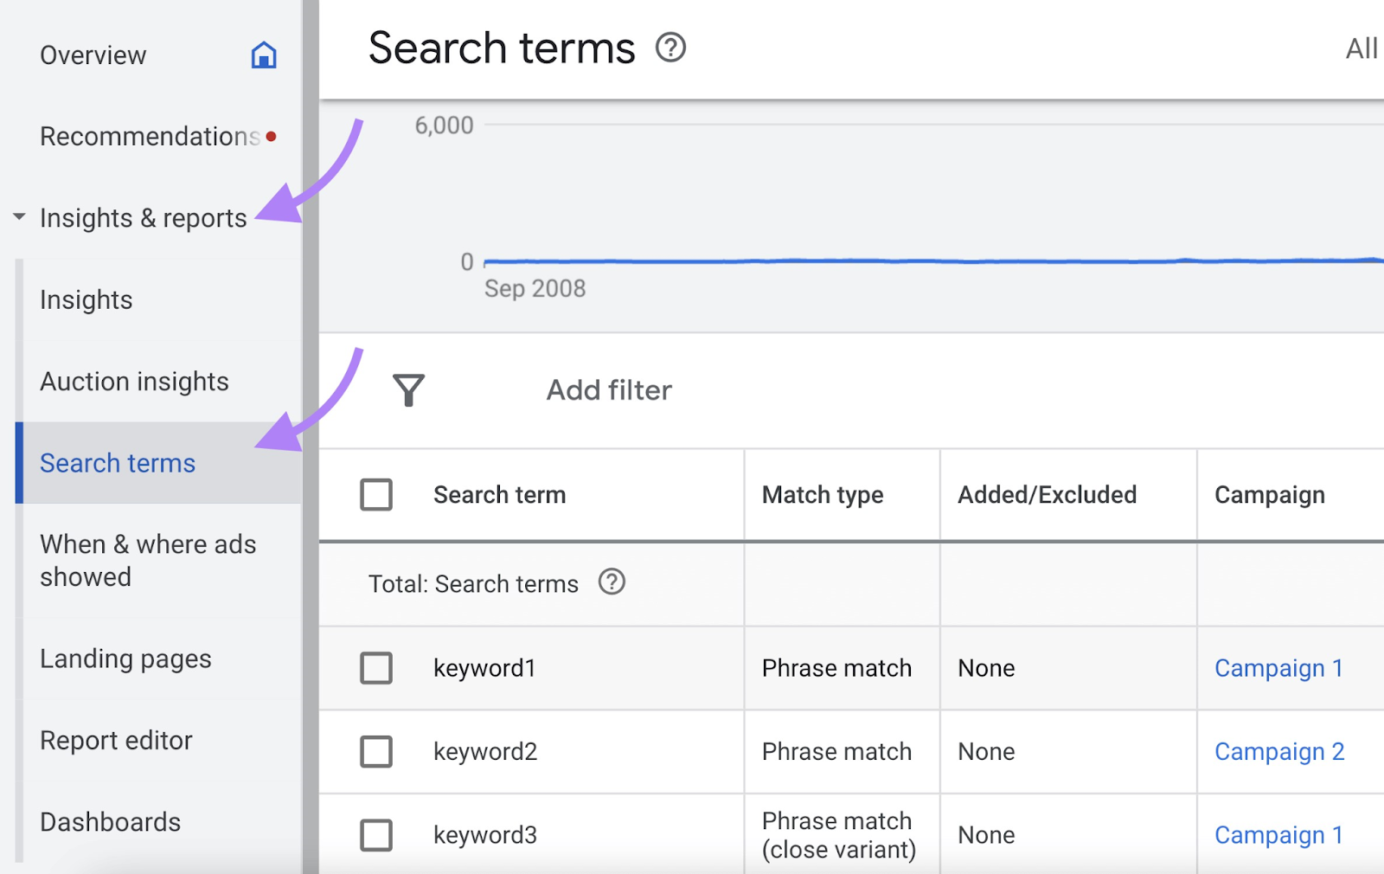Toggle the keyword3 row checkbox

click(376, 835)
